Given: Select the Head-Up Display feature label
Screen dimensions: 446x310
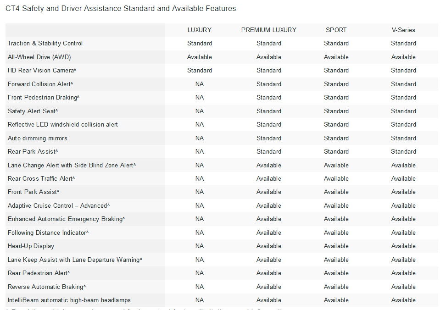Looking at the screenshot, I should tap(31, 246).
